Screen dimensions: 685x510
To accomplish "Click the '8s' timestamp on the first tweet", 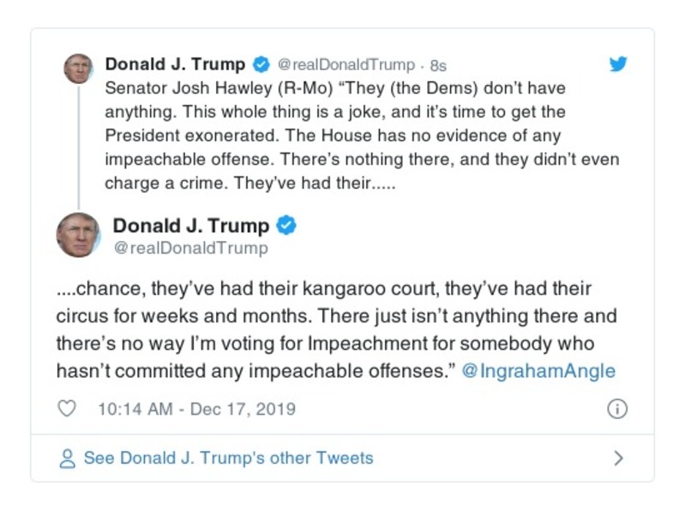I will [x=437, y=65].
